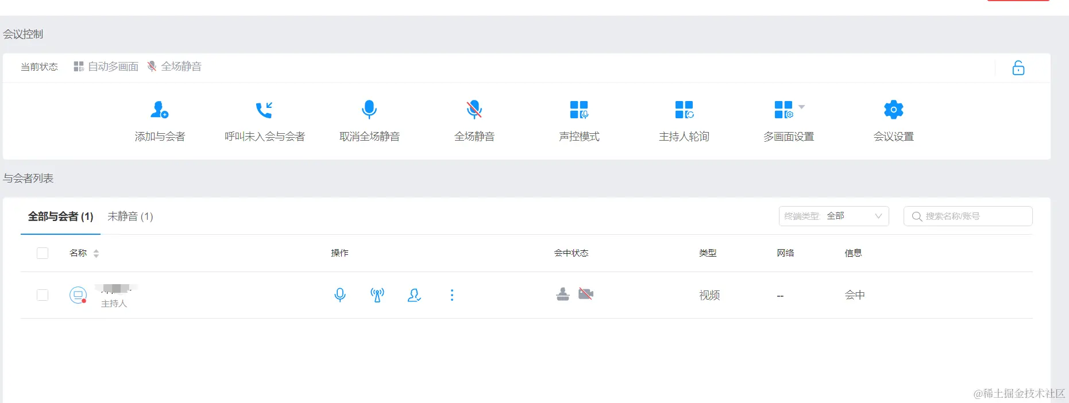
Task: Open more actions (three dots) for host
Action: [452, 295]
